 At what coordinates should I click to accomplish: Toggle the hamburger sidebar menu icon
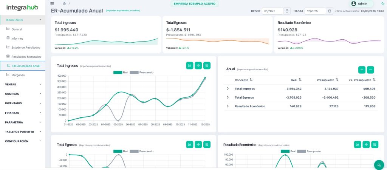tap(52, 3)
